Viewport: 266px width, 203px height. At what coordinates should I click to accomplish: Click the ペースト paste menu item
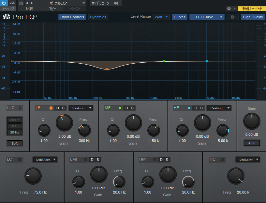(75, 9)
